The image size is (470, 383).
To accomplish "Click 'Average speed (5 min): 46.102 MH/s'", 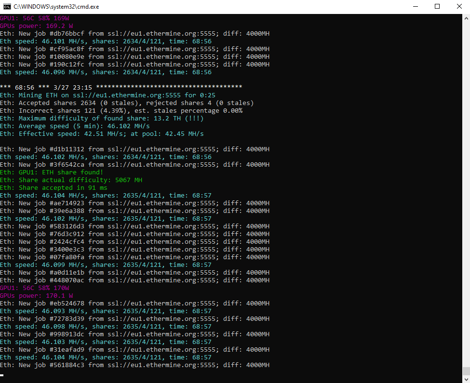I will pyautogui.click(x=75, y=126).
